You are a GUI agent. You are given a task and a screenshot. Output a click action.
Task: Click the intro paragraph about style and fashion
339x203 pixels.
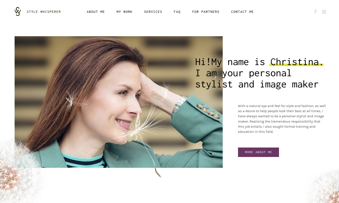pos(282,119)
